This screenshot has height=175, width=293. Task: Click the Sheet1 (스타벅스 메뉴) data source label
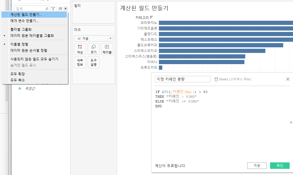[x=235, y=79]
